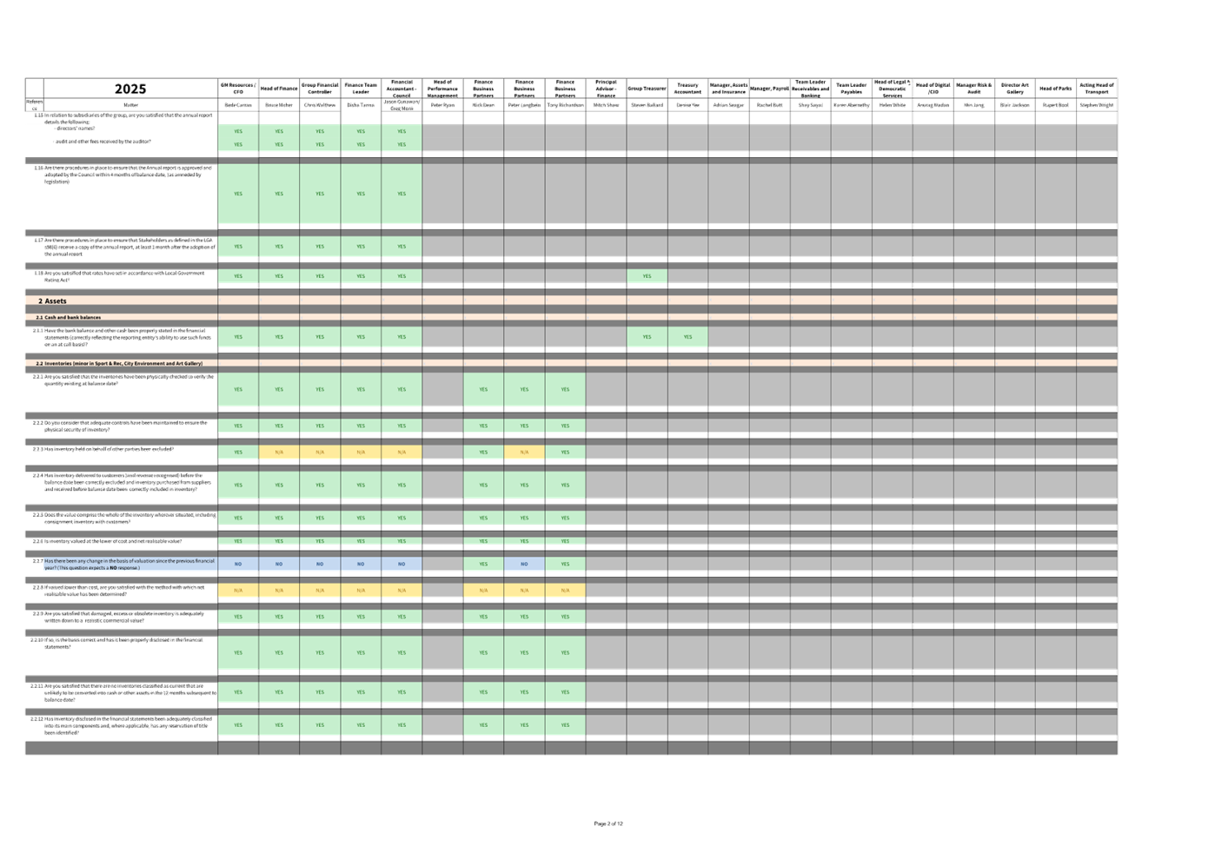
Task: Select rightmost YES cell in cash balances row
Action: tap(687, 337)
